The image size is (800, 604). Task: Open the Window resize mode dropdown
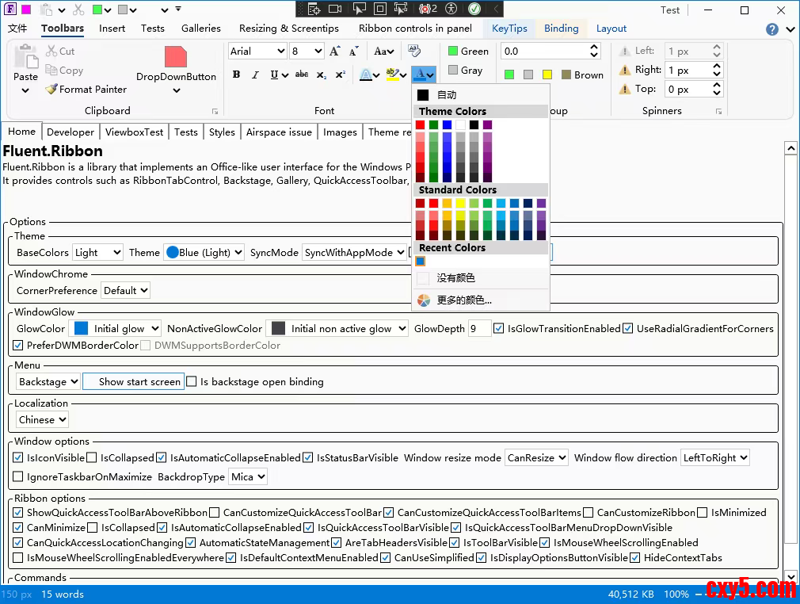tap(537, 458)
